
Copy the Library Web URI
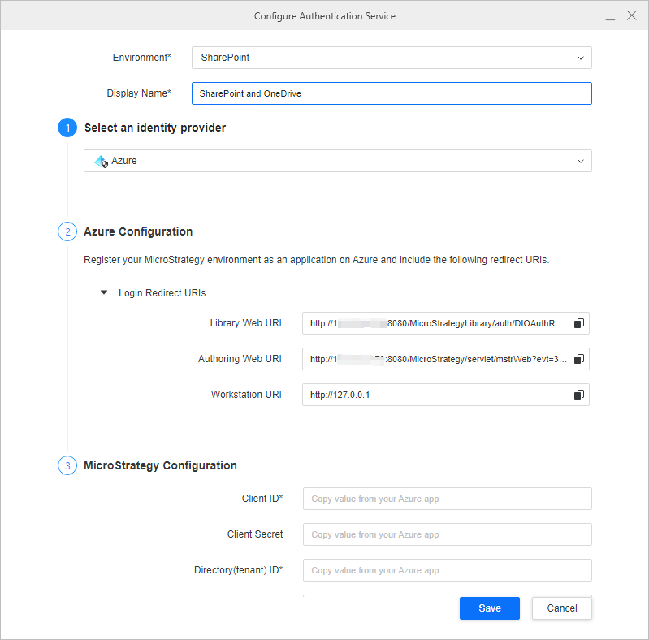[579, 323]
